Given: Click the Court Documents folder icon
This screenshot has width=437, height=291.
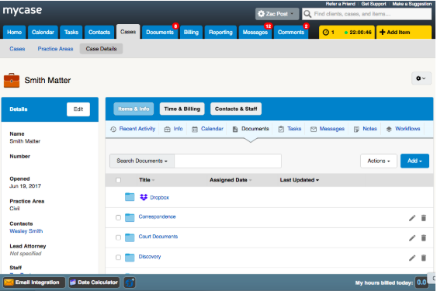Looking at the screenshot, I should click(x=130, y=237).
